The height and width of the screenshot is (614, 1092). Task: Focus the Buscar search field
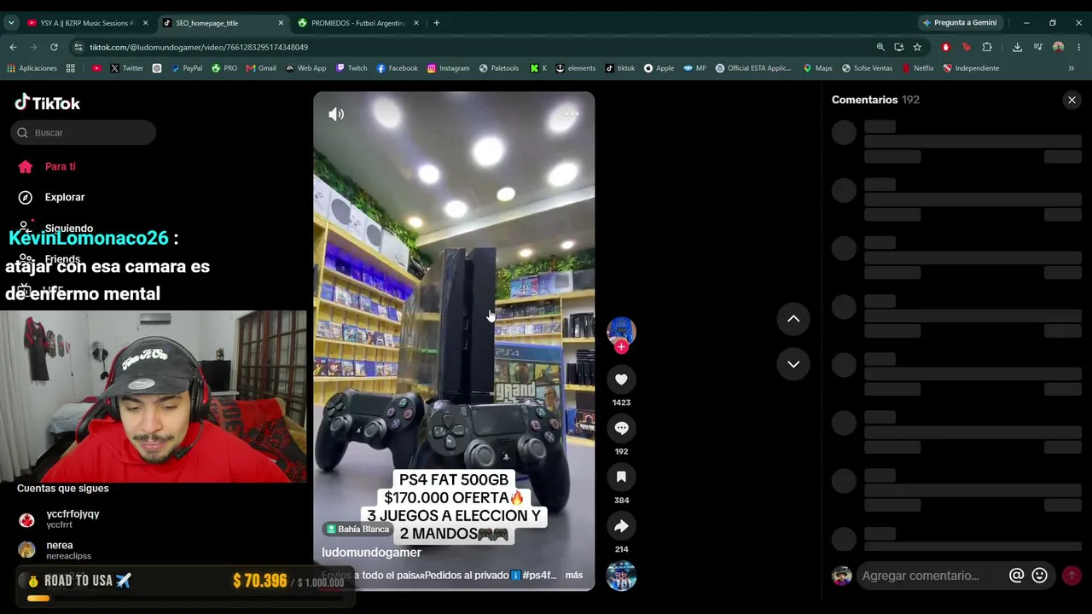click(x=84, y=132)
